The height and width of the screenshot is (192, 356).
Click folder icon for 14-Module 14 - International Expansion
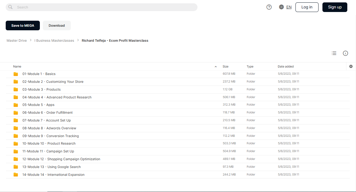(16, 175)
